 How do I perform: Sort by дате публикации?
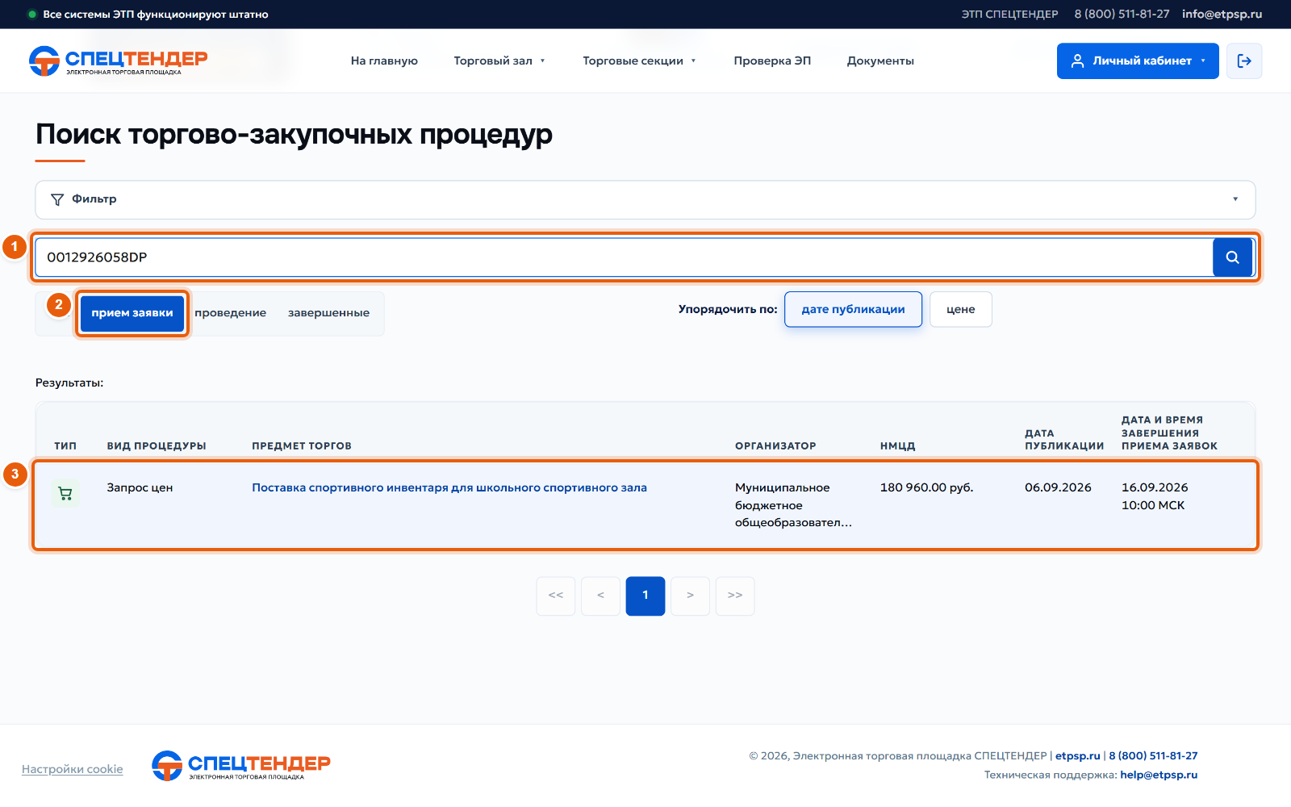pos(853,309)
